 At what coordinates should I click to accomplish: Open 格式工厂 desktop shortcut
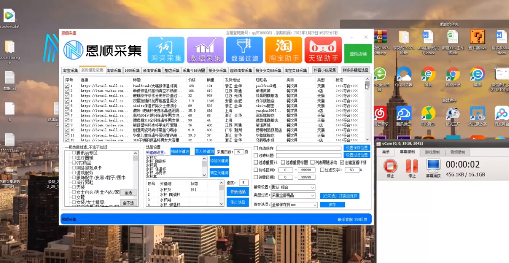click(x=452, y=116)
